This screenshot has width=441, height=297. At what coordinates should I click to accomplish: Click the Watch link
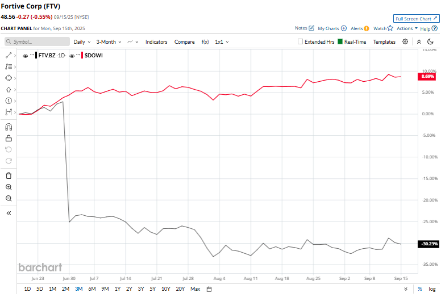click(380, 28)
